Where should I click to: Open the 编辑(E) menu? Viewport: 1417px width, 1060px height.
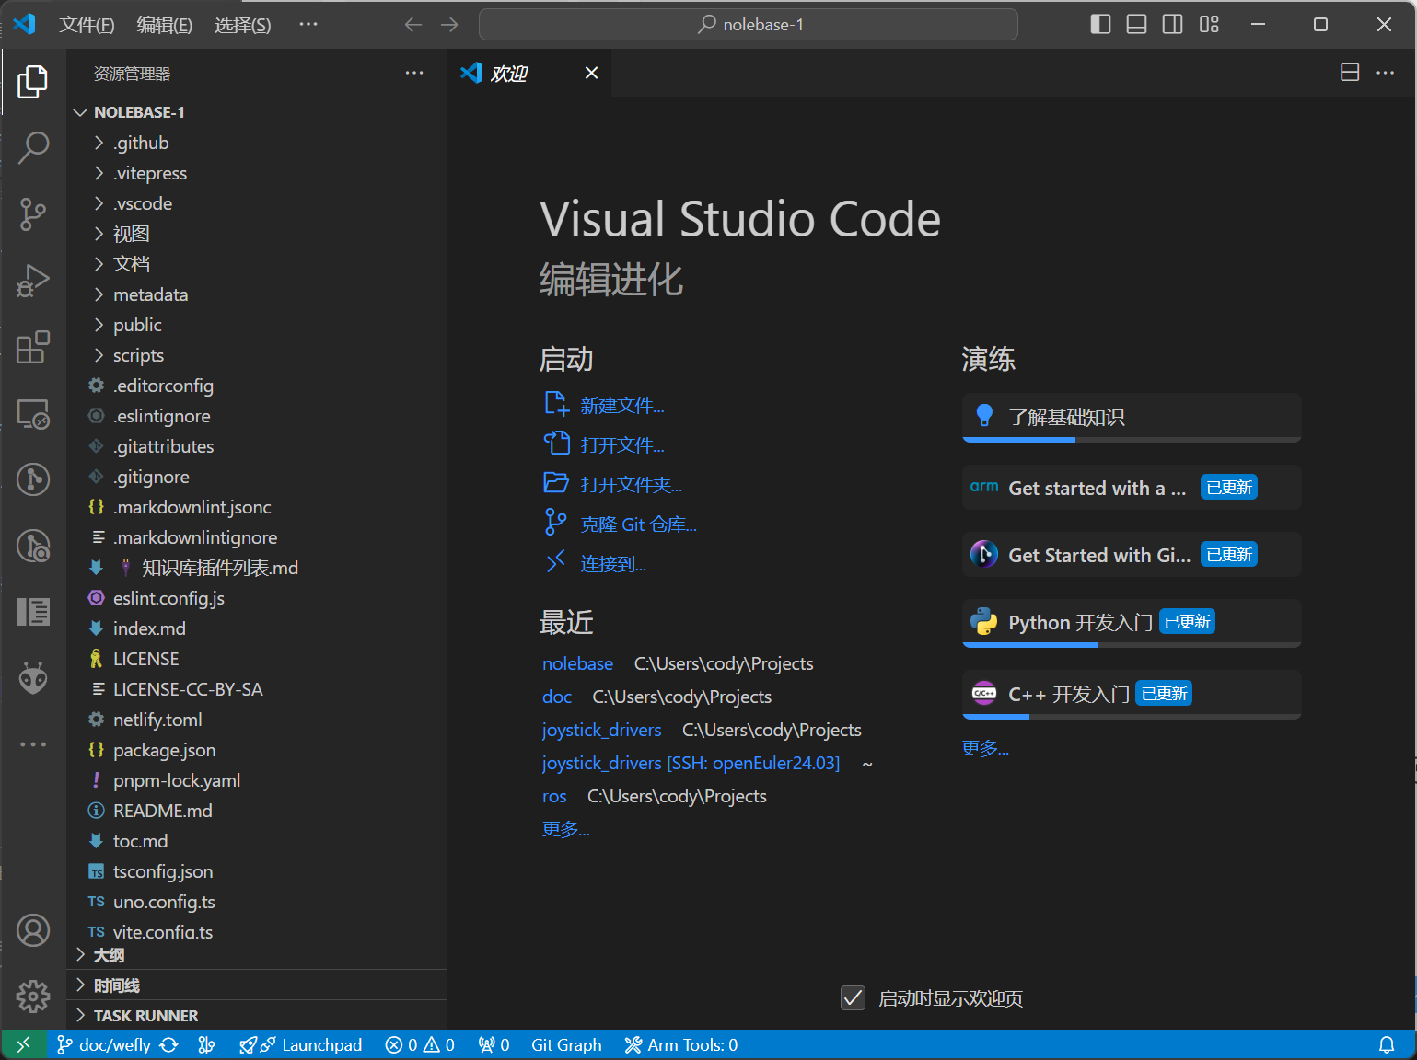164,25
